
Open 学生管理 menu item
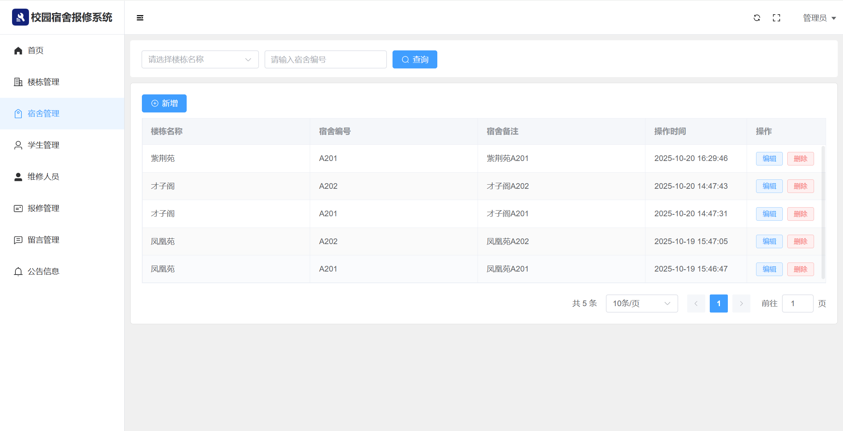tap(43, 145)
